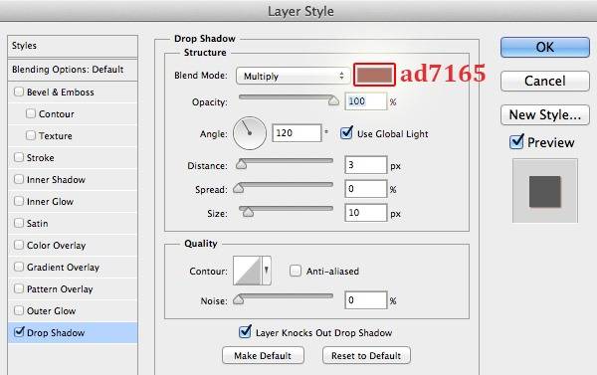The height and width of the screenshot is (375, 597).
Task: Click the Angle value field
Action: coord(297,133)
